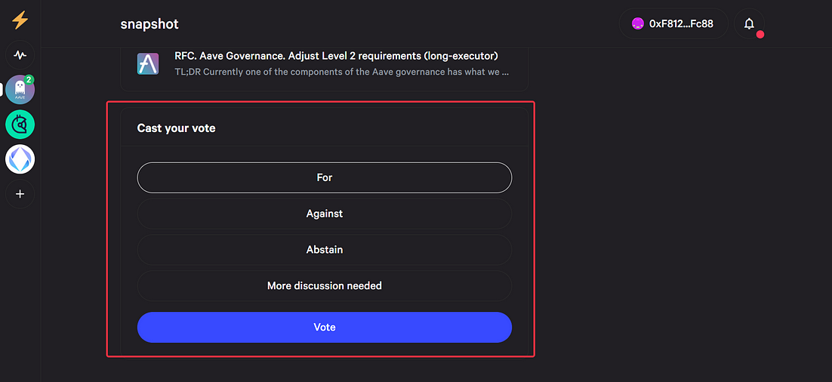Image resolution: width=832 pixels, height=382 pixels.
Task: Open notifications bell icon
Action: point(749,23)
